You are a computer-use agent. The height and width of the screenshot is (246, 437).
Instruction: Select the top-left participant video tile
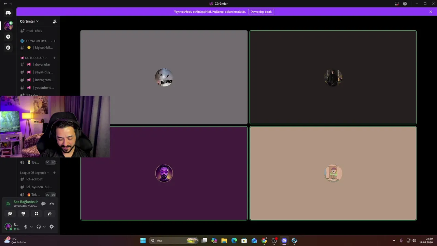[x=164, y=77]
